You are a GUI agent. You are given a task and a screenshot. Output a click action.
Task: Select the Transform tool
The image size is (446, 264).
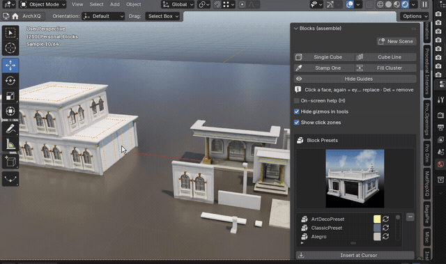(10, 111)
